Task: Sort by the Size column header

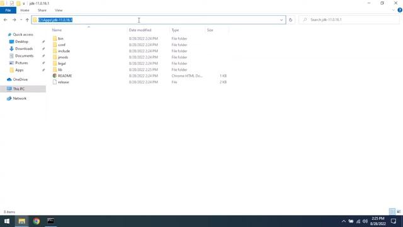Action: click(210, 30)
